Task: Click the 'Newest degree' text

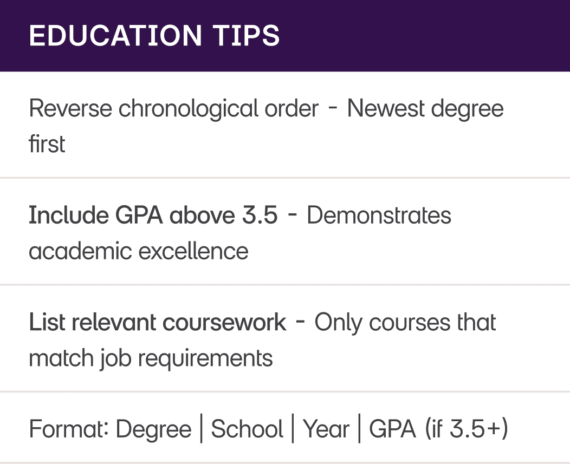Action: tap(425, 109)
